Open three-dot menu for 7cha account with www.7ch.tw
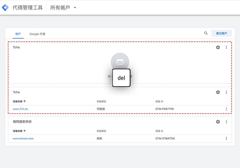Screen dimensions: 240x168 pos(226,92)
